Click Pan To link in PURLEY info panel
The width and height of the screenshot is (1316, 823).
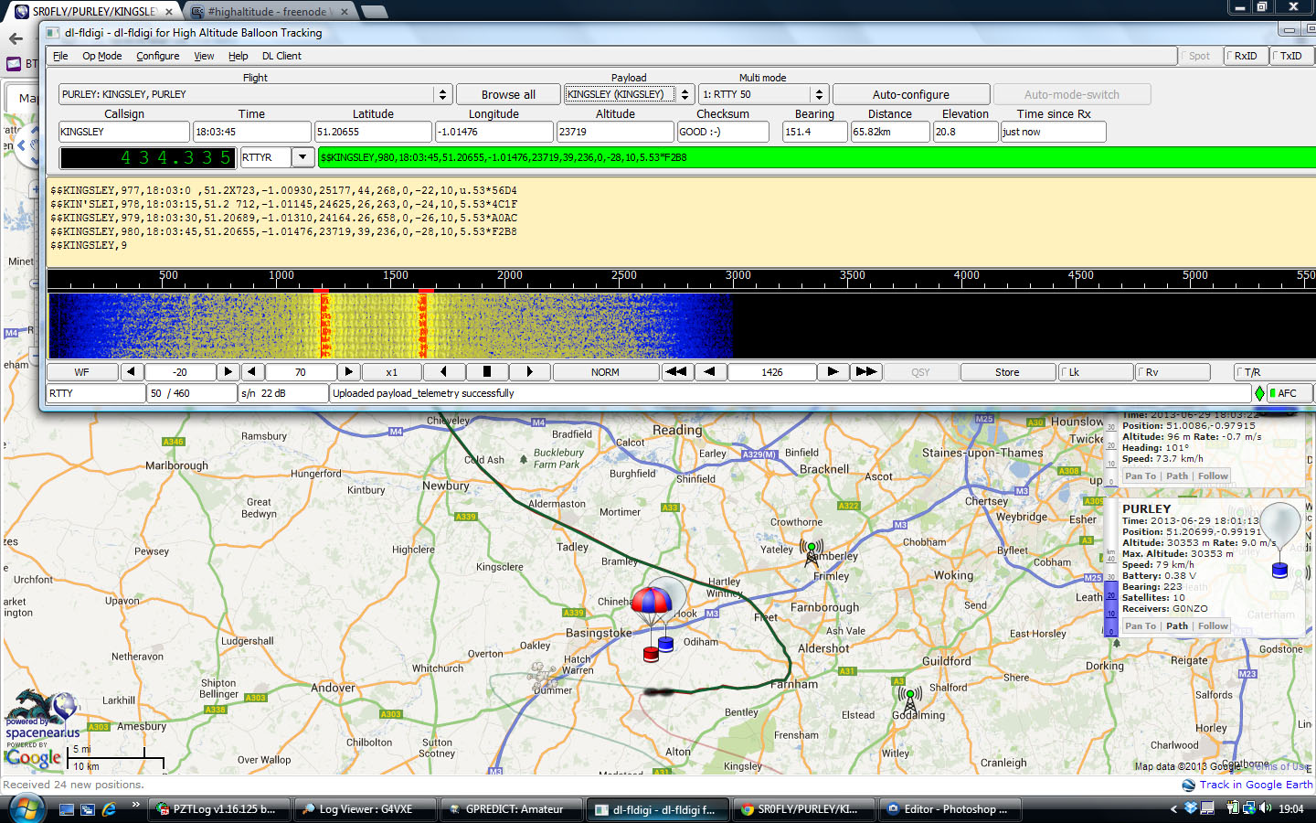(1141, 626)
